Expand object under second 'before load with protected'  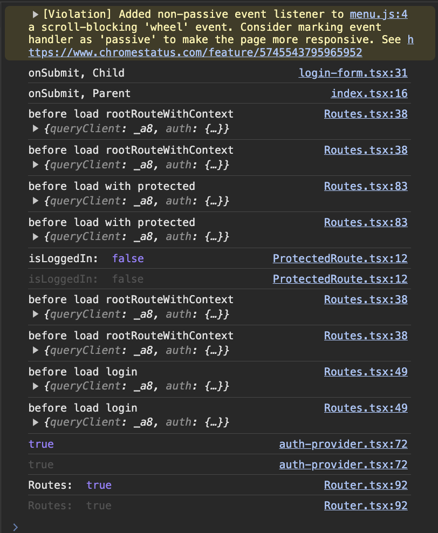point(36,237)
